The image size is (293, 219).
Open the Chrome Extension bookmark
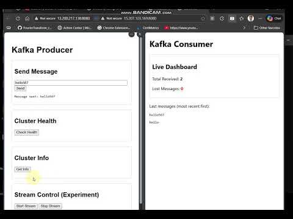tap(114, 28)
